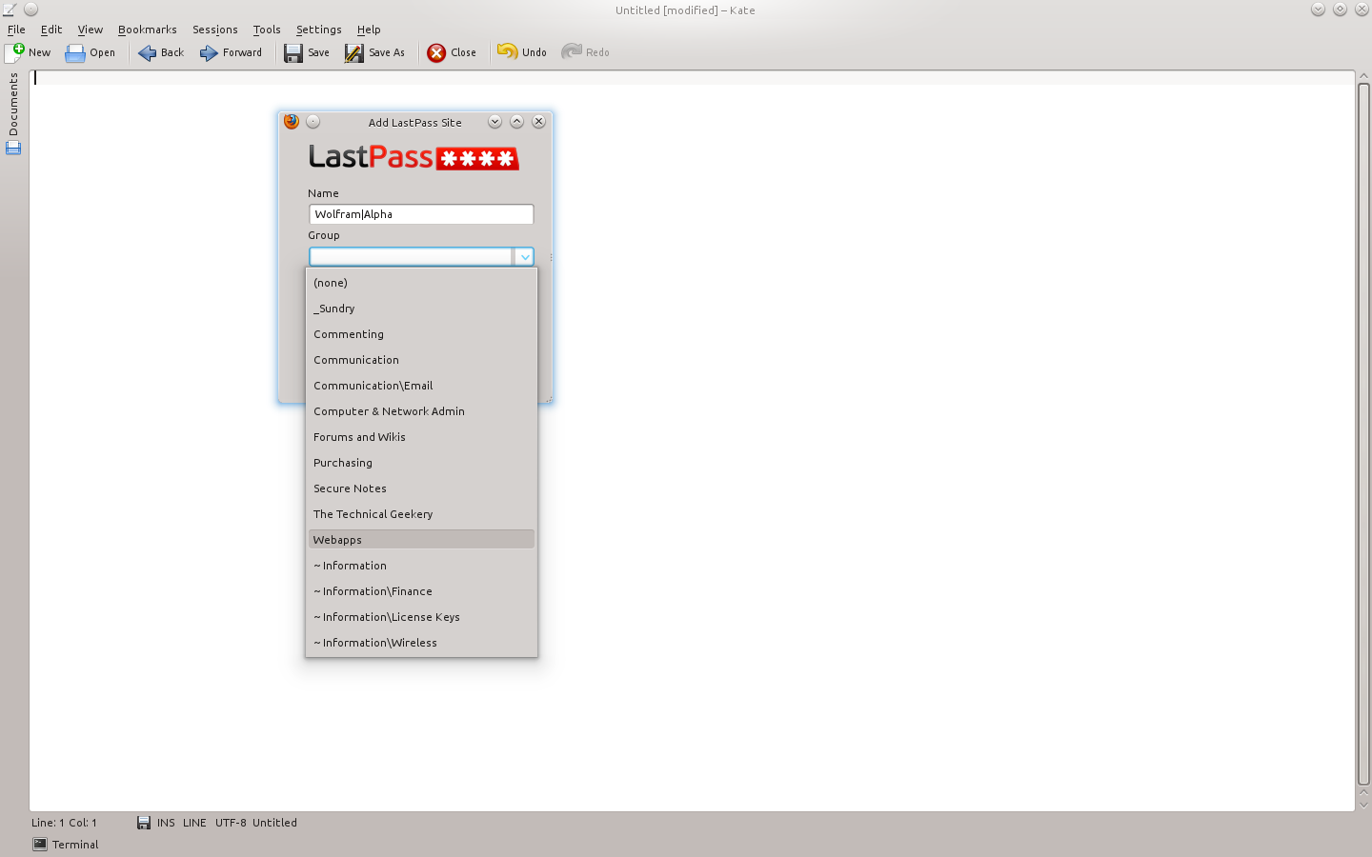Open the Sessions menu
The image size is (1372, 857).
(215, 30)
